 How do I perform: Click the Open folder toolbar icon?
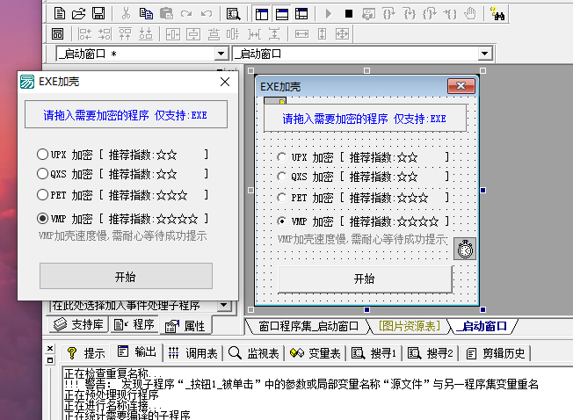pos(78,13)
